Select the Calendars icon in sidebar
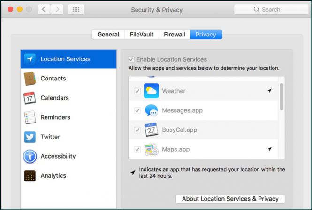The image size is (312, 210). click(x=30, y=98)
